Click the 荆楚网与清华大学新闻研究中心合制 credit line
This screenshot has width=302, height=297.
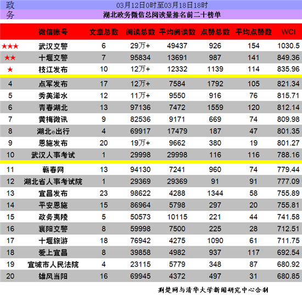tap(213, 290)
